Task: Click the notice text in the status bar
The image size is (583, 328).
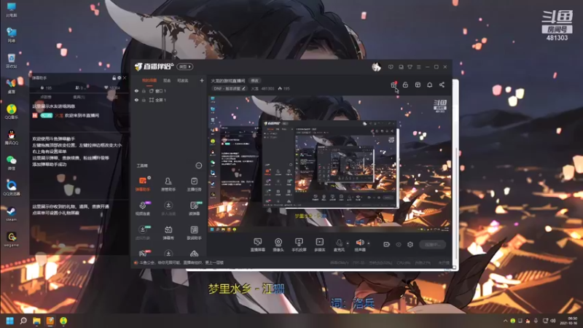Action: pos(181,262)
